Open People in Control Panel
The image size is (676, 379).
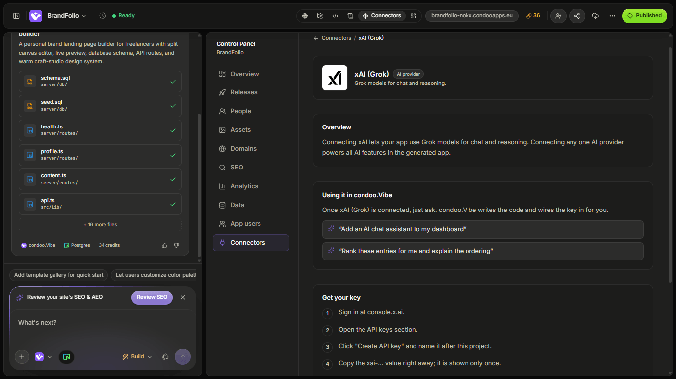click(251, 111)
